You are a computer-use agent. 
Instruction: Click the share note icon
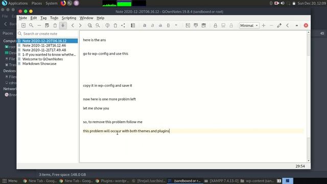coord(123,26)
